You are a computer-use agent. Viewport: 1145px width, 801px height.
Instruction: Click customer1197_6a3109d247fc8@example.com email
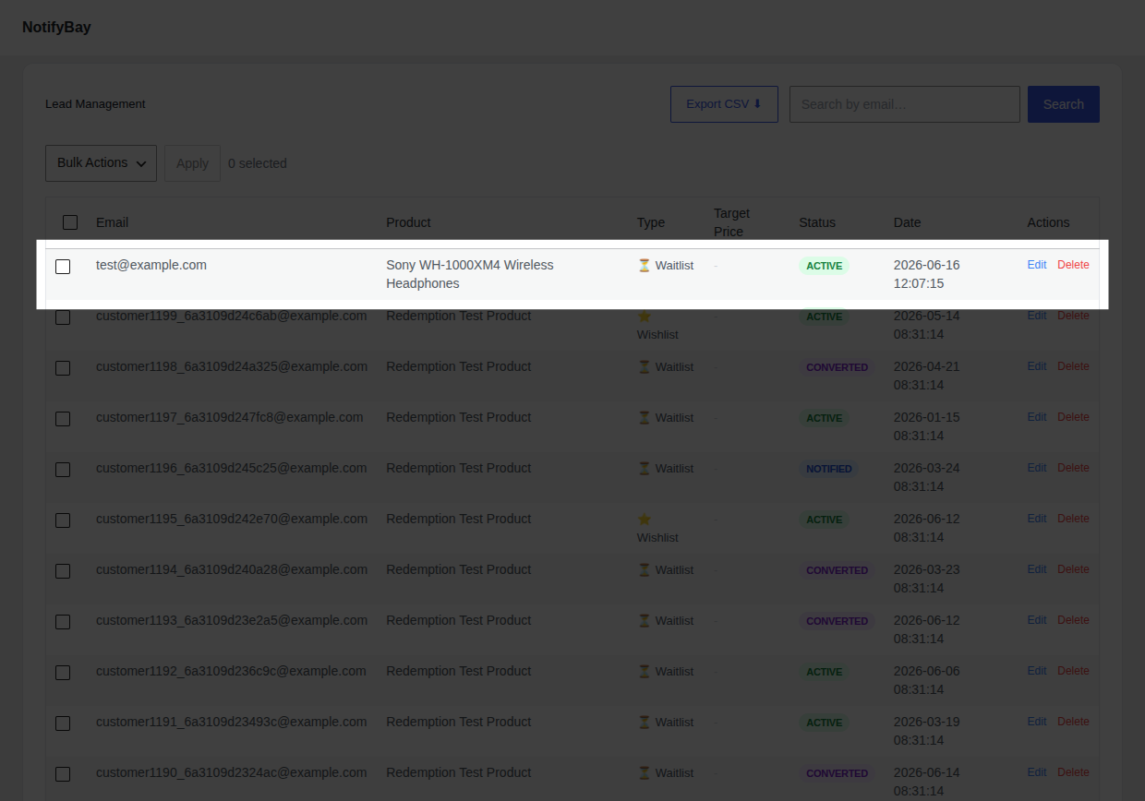pyautogui.click(x=229, y=417)
